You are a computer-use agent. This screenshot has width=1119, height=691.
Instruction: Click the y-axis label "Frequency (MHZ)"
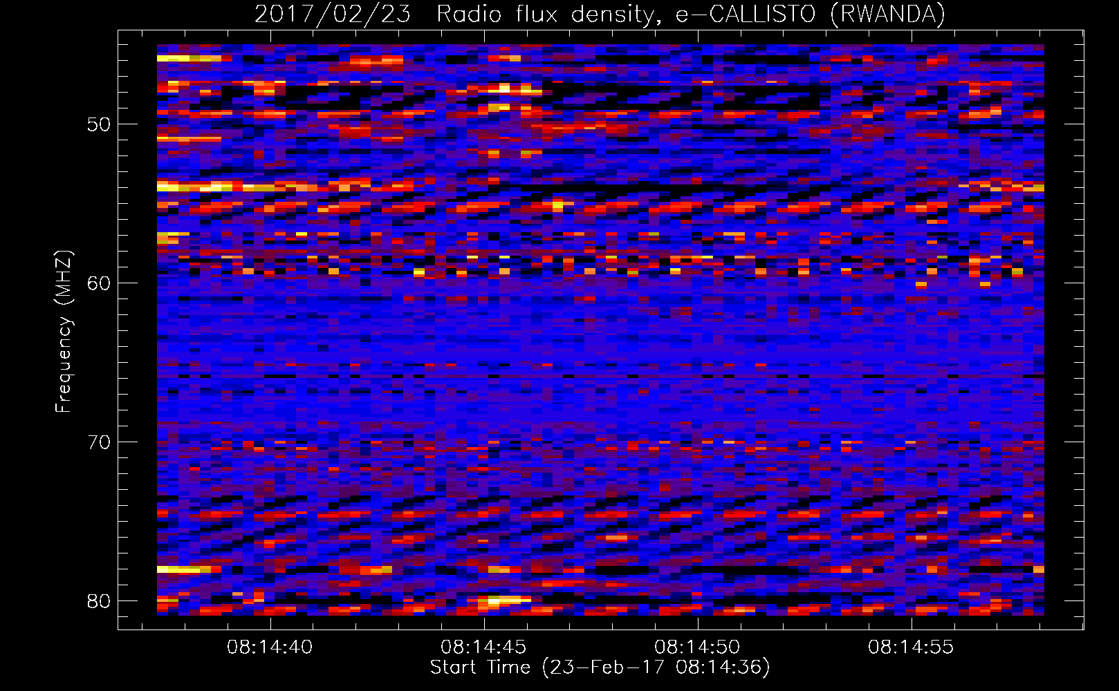click(64, 331)
